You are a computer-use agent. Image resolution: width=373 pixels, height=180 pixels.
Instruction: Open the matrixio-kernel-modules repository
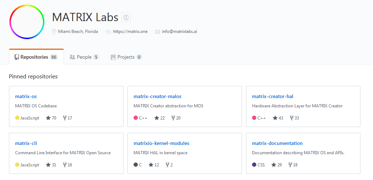coord(162,143)
